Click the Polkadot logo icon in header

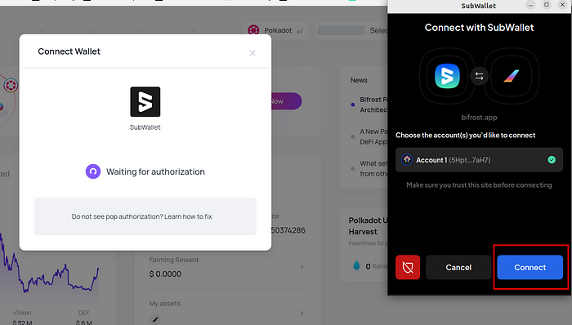click(253, 30)
